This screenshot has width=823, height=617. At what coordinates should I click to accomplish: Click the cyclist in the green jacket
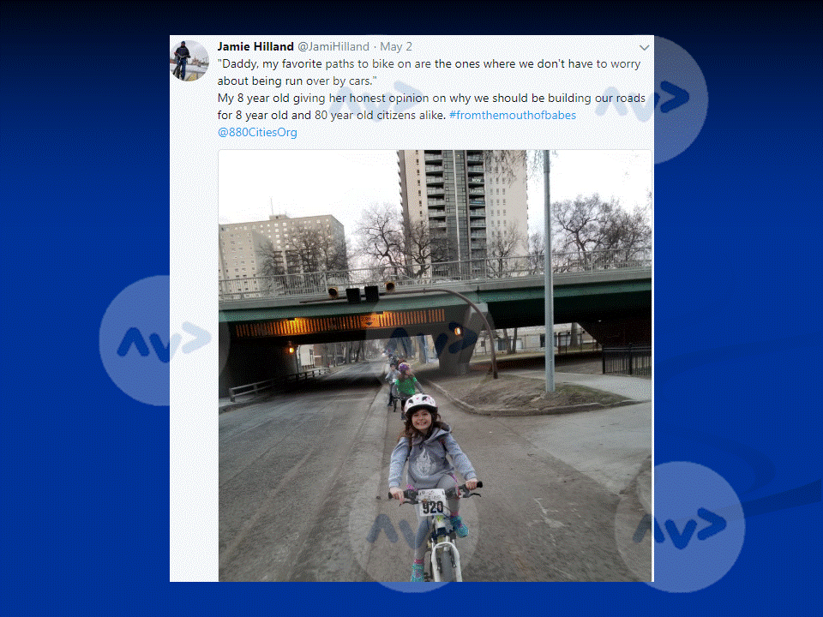tap(406, 386)
